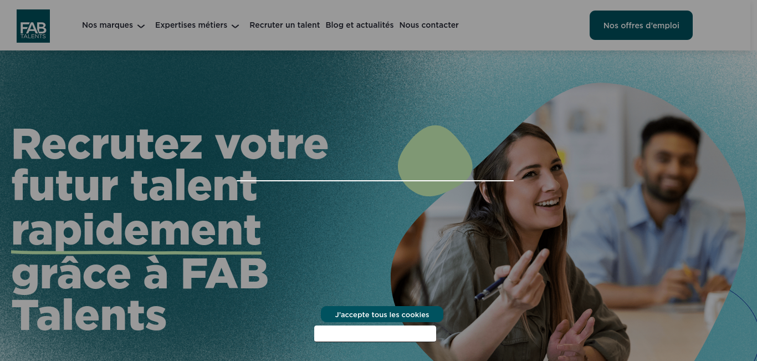Click the thin white horizontal line

coord(375,181)
